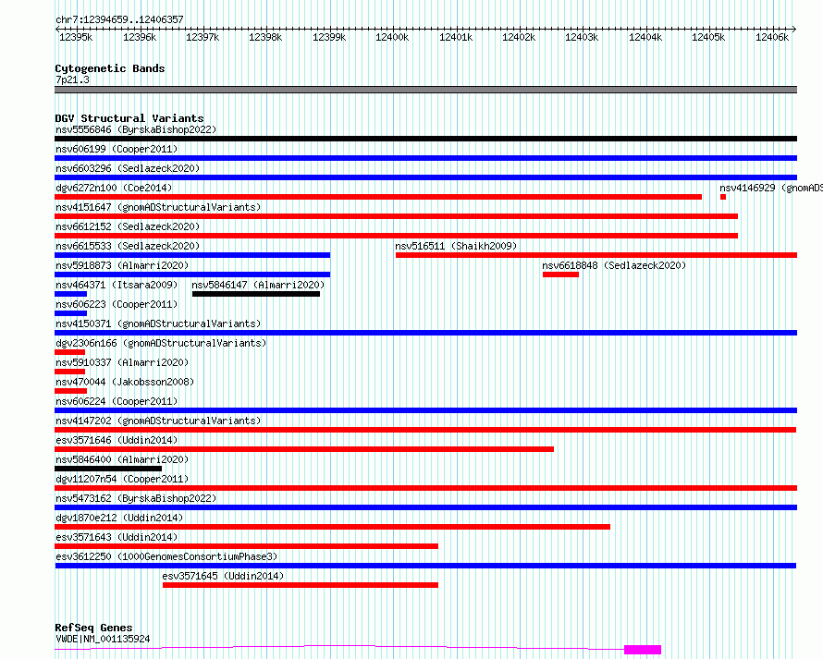Open nsv5846400 (Almarri2020) black bar
This screenshot has height=659, width=823.
108,469
